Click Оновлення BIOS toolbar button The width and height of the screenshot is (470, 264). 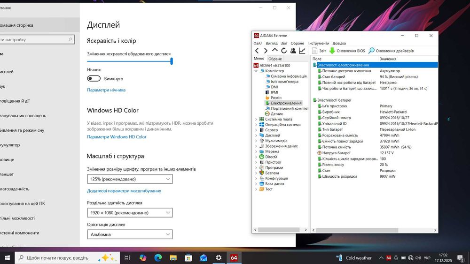click(347, 51)
